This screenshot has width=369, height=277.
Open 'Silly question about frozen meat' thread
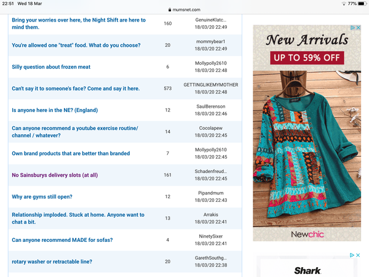coord(51,67)
